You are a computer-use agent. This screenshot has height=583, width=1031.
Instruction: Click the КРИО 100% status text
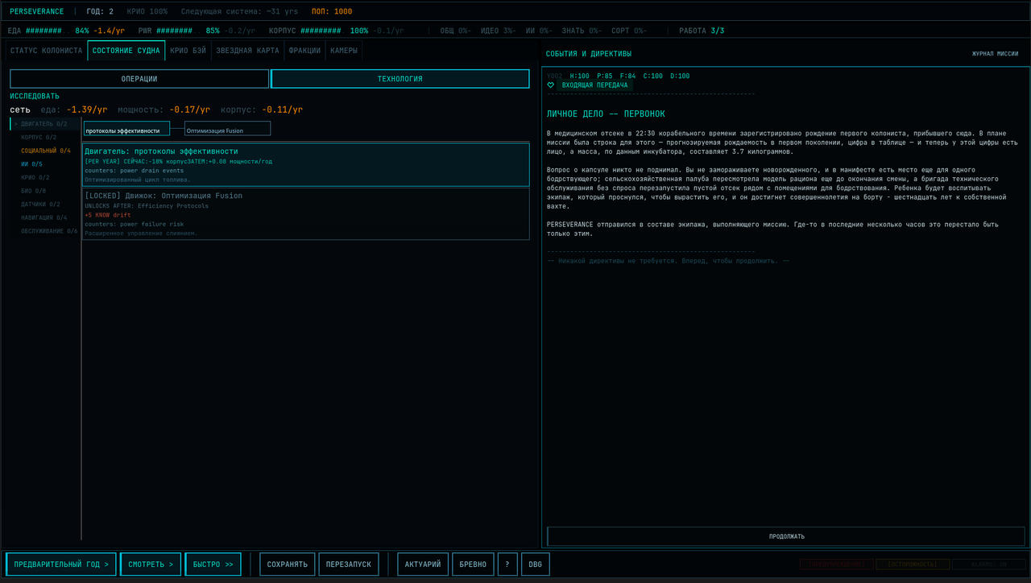(147, 11)
